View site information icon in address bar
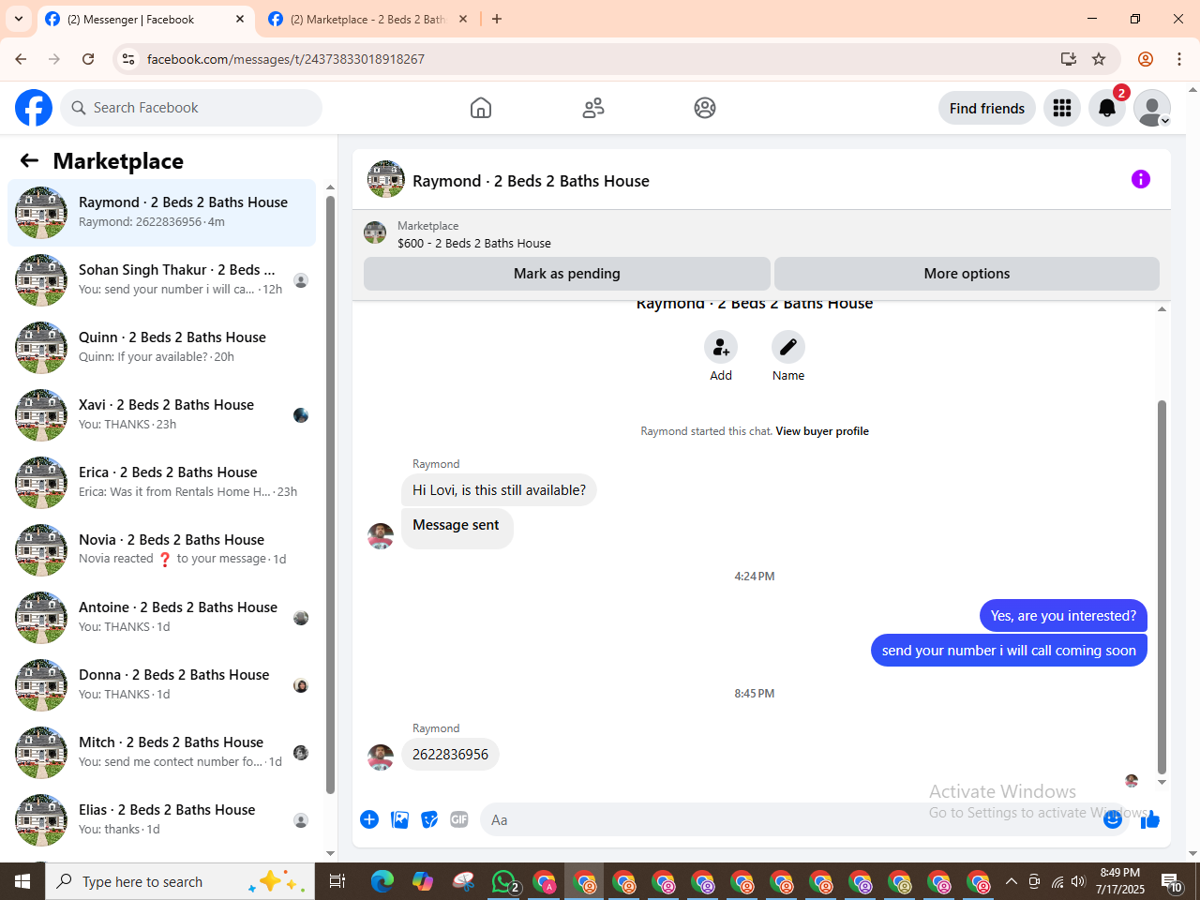The height and width of the screenshot is (900, 1200). [129, 59]
